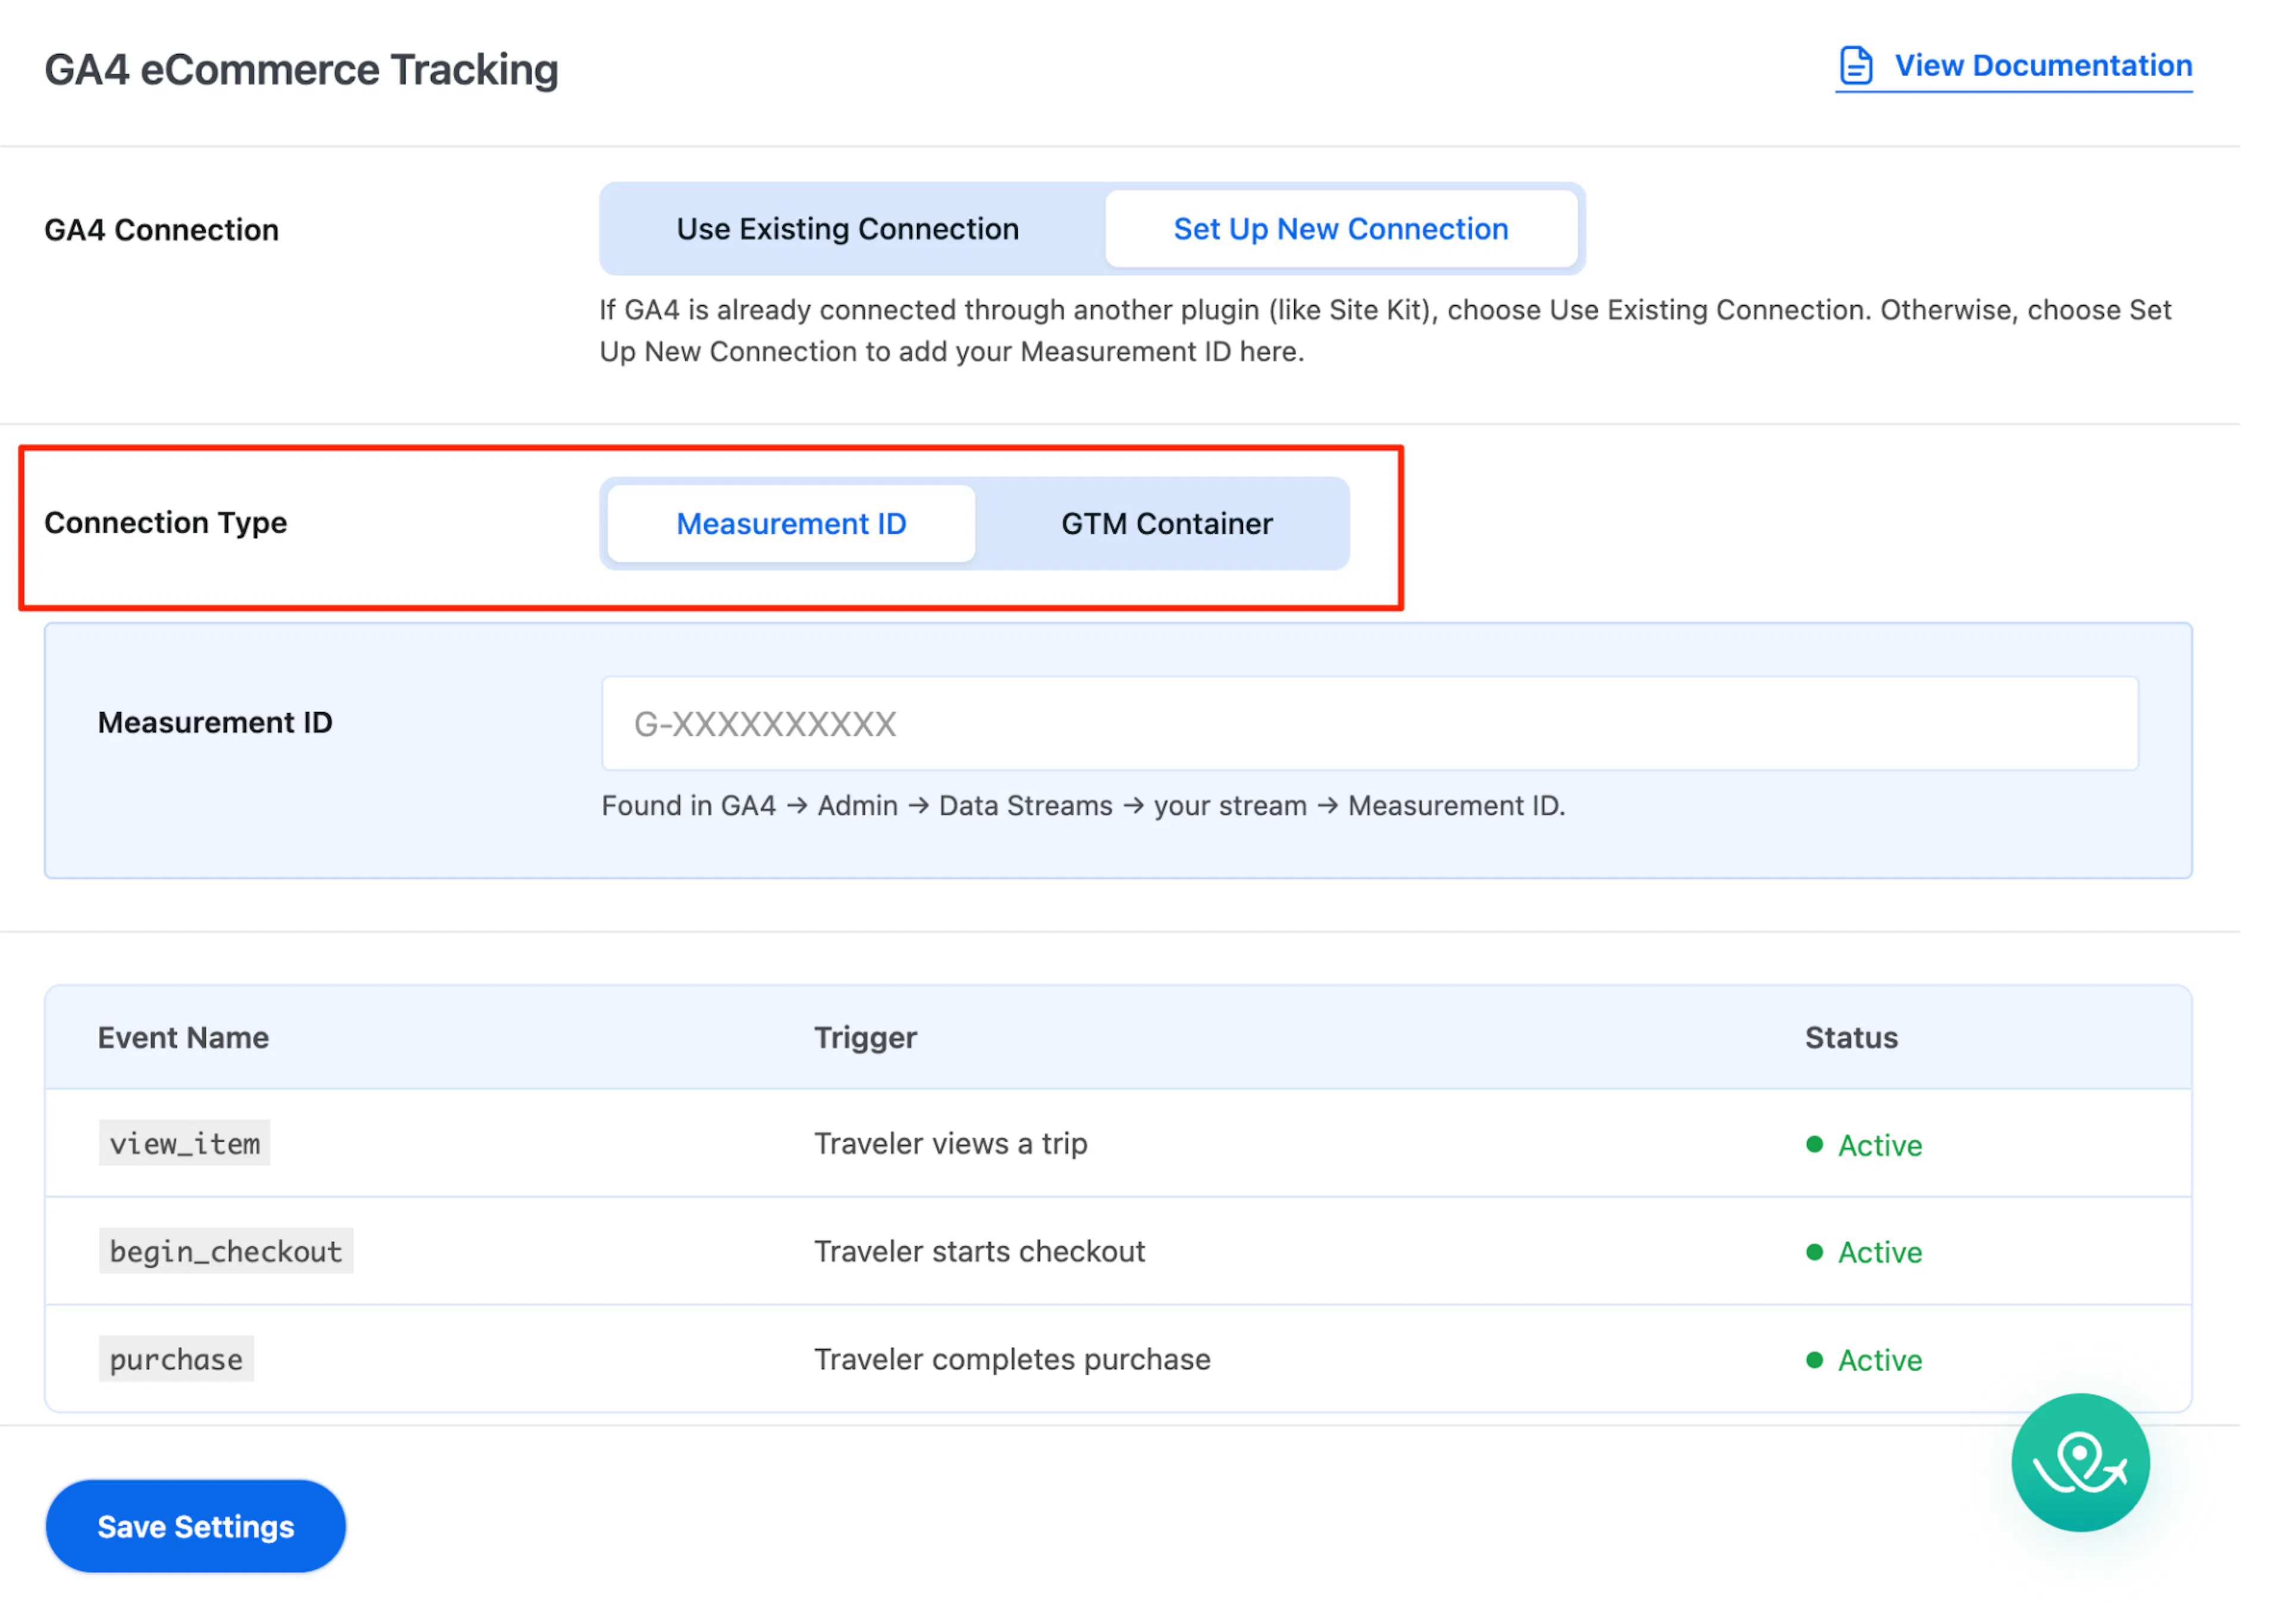Click the view_item event name tag

(185, 1143)
